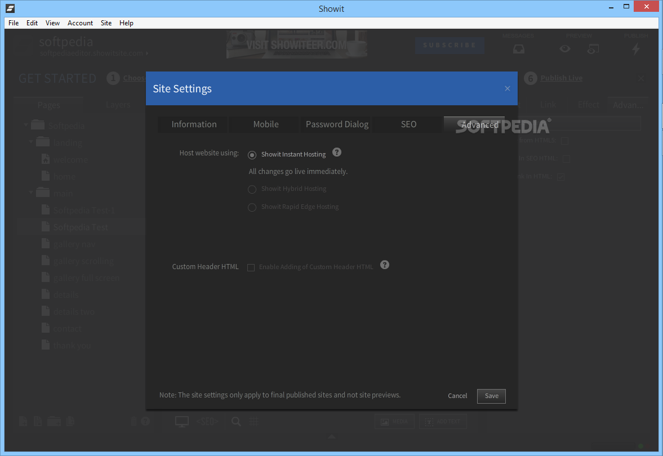Screen dimensions: 663x456
Task: Click the trash delete icon under Pages
Action: coord(134,421)
